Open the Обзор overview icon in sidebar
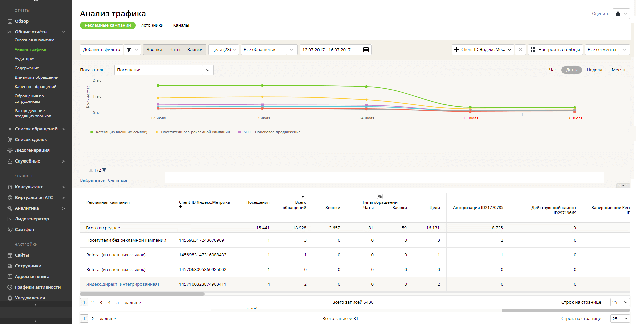Viewport: 636px width, 324px height. click(x=10, y=21)
